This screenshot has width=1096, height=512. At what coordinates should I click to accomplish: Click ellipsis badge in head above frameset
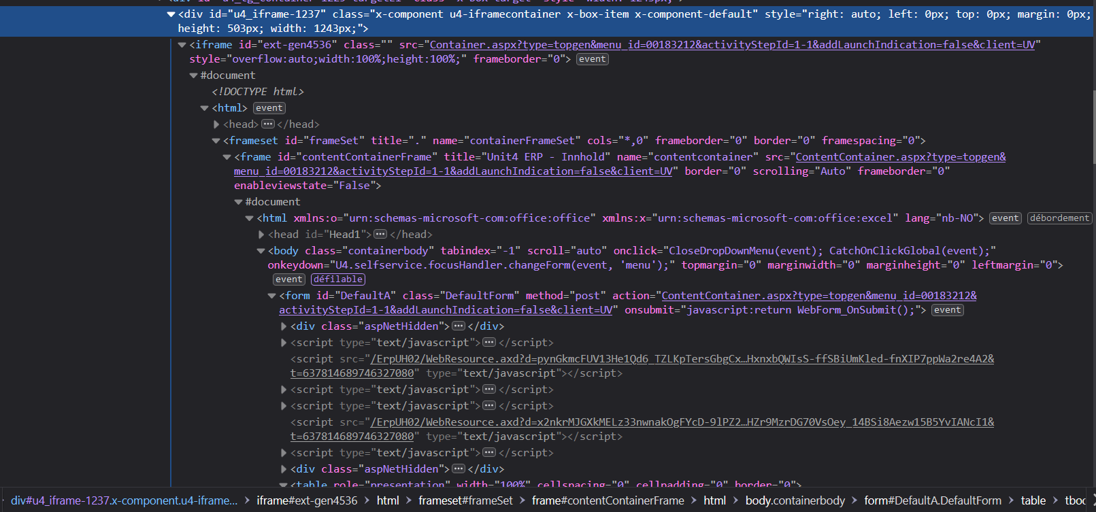click(268, 124)
